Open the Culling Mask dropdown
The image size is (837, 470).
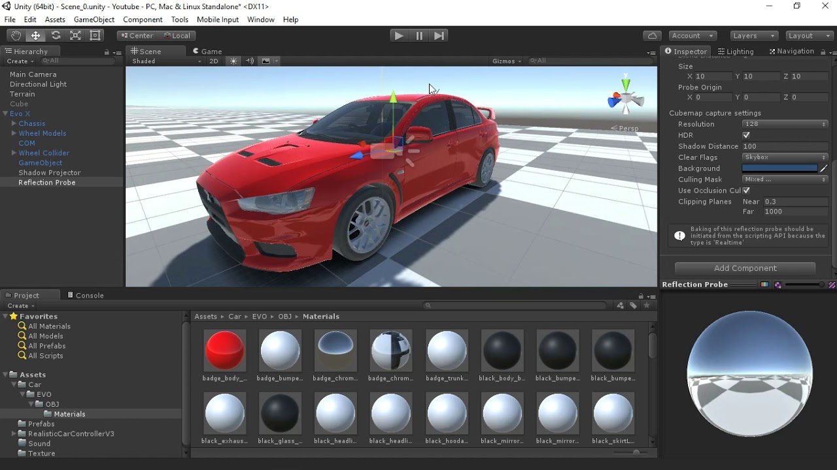click(x=785, y=180)
